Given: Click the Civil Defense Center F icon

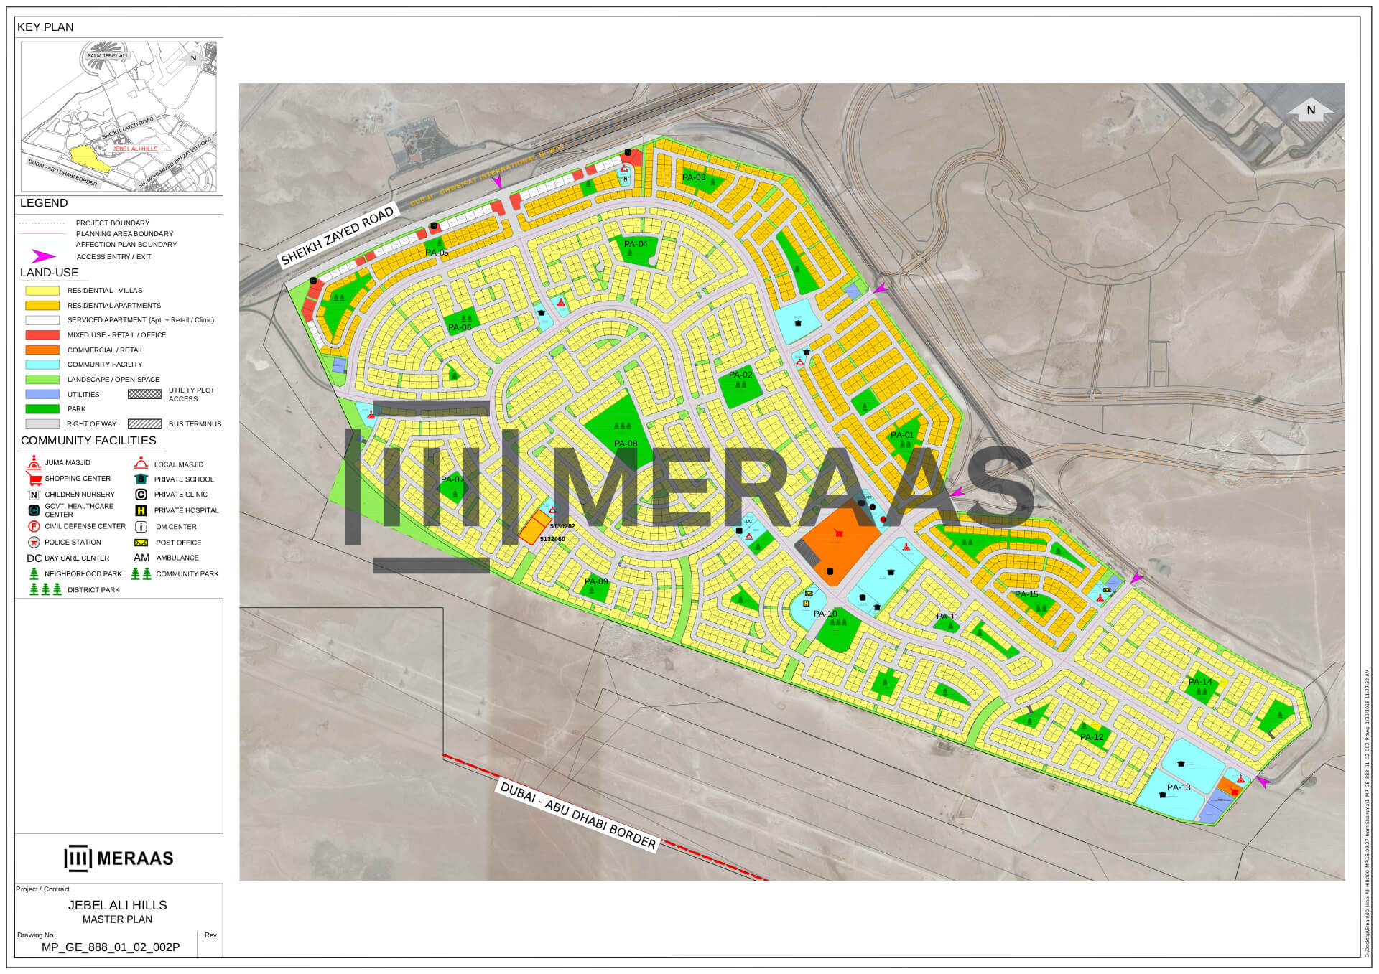Looking at the screenshot, I should click(x=34, y=526).
